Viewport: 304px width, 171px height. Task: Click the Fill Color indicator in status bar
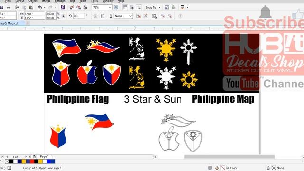226,168
